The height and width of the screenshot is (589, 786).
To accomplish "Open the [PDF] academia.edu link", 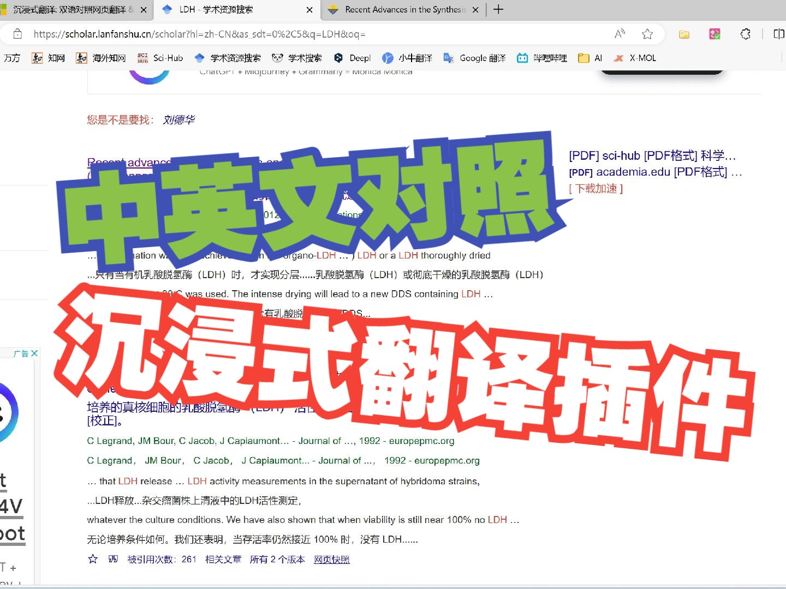I will point(655,172).
